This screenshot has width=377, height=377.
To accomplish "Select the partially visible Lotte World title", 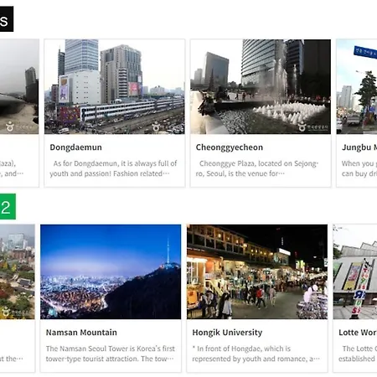I will (x=358, y=333).
